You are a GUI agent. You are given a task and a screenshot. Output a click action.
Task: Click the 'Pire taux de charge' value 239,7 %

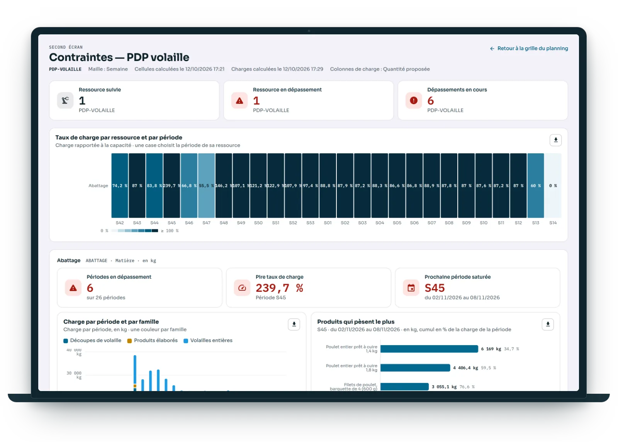pos(279,288)
